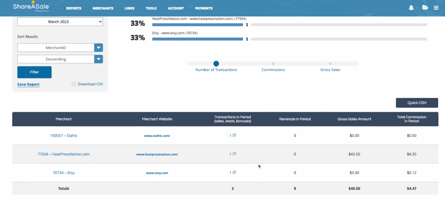This screenshot has width=445, height=208.
Task: Expand the MerchantID sort dropdown arrow
Action: pos(98,48)
